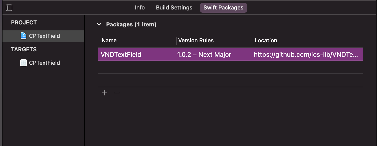
Task: Click the CPTextField project document icon
Action: pos(23,36)
